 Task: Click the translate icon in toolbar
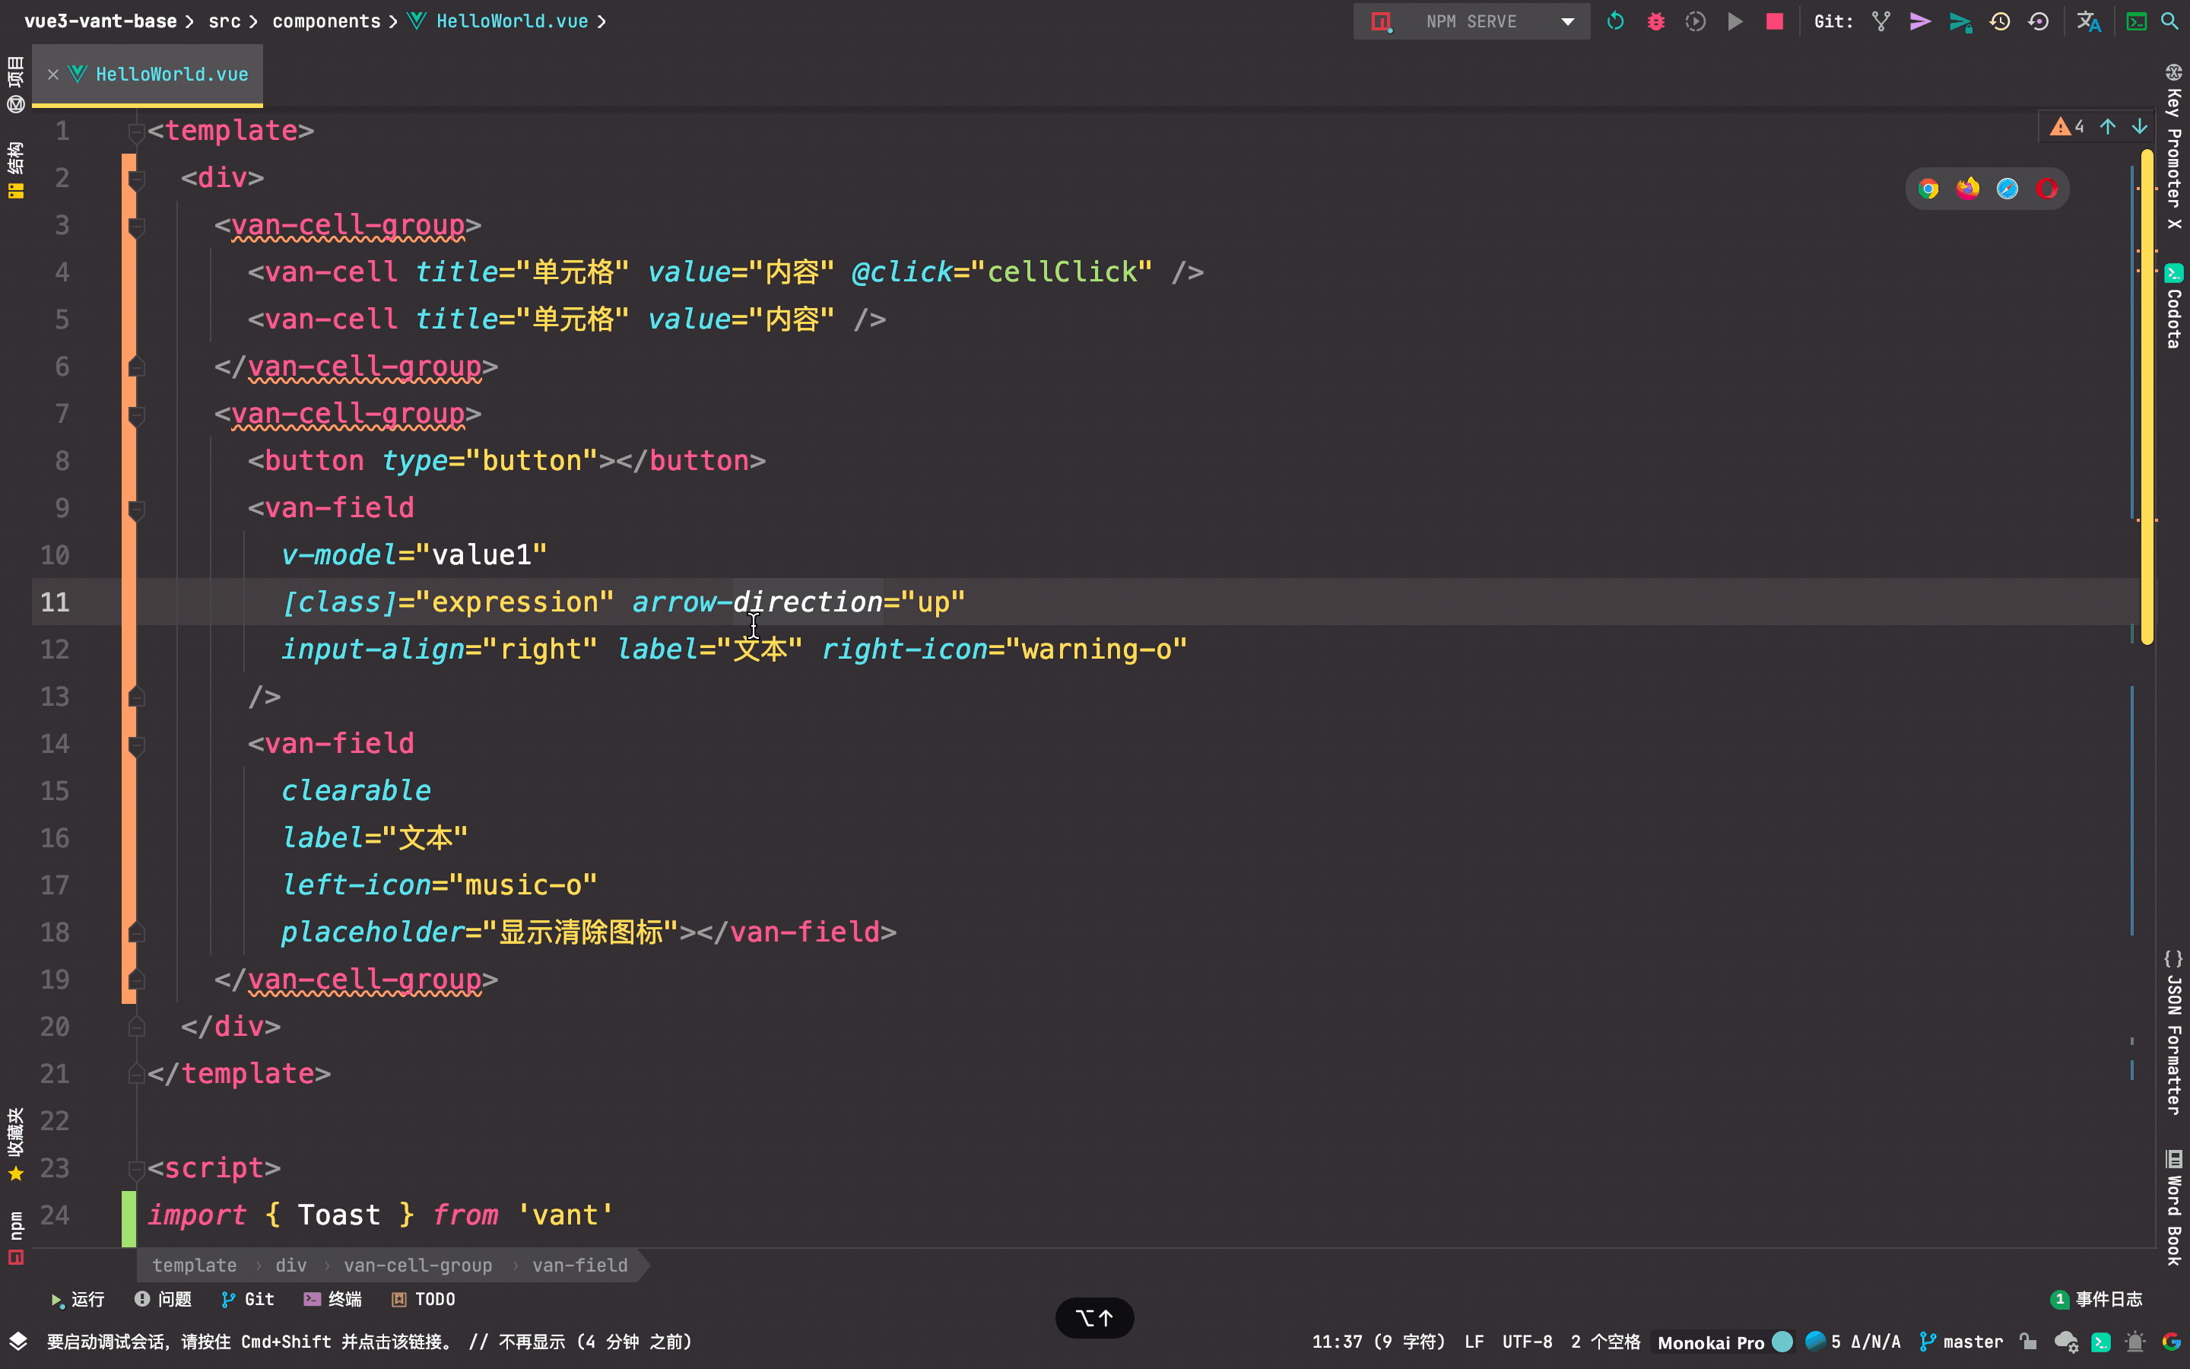pos(2088,21)
